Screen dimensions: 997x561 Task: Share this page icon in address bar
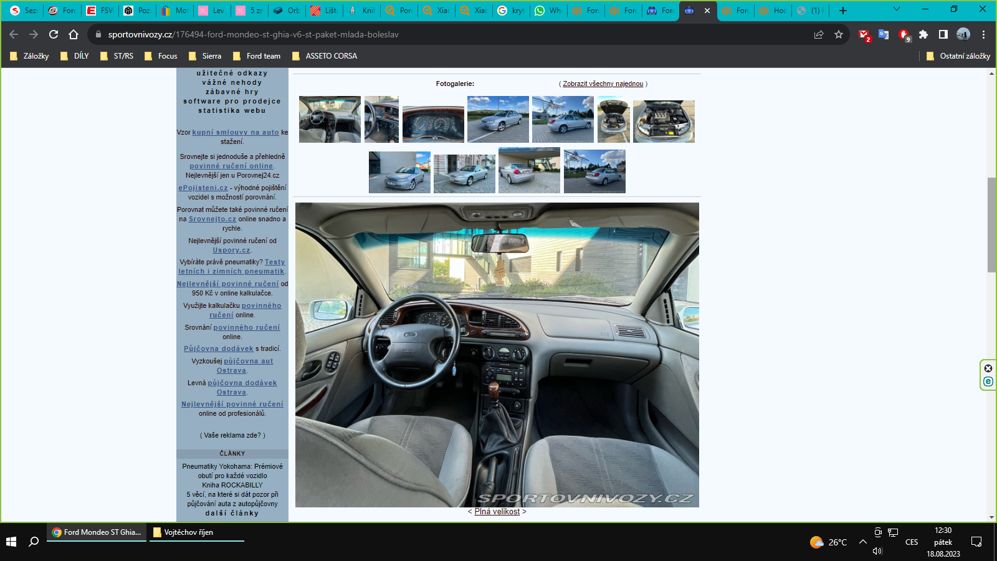pos(819,34)
